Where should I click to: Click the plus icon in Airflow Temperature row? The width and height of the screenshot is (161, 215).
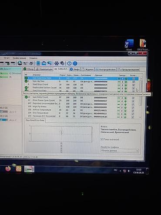[125, 111]
